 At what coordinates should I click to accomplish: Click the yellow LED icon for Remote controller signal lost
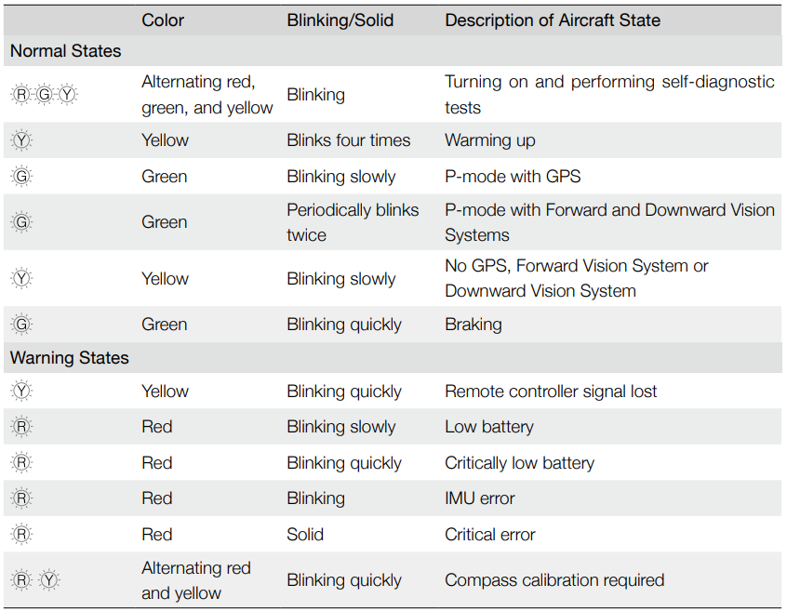tap(22, 392)
